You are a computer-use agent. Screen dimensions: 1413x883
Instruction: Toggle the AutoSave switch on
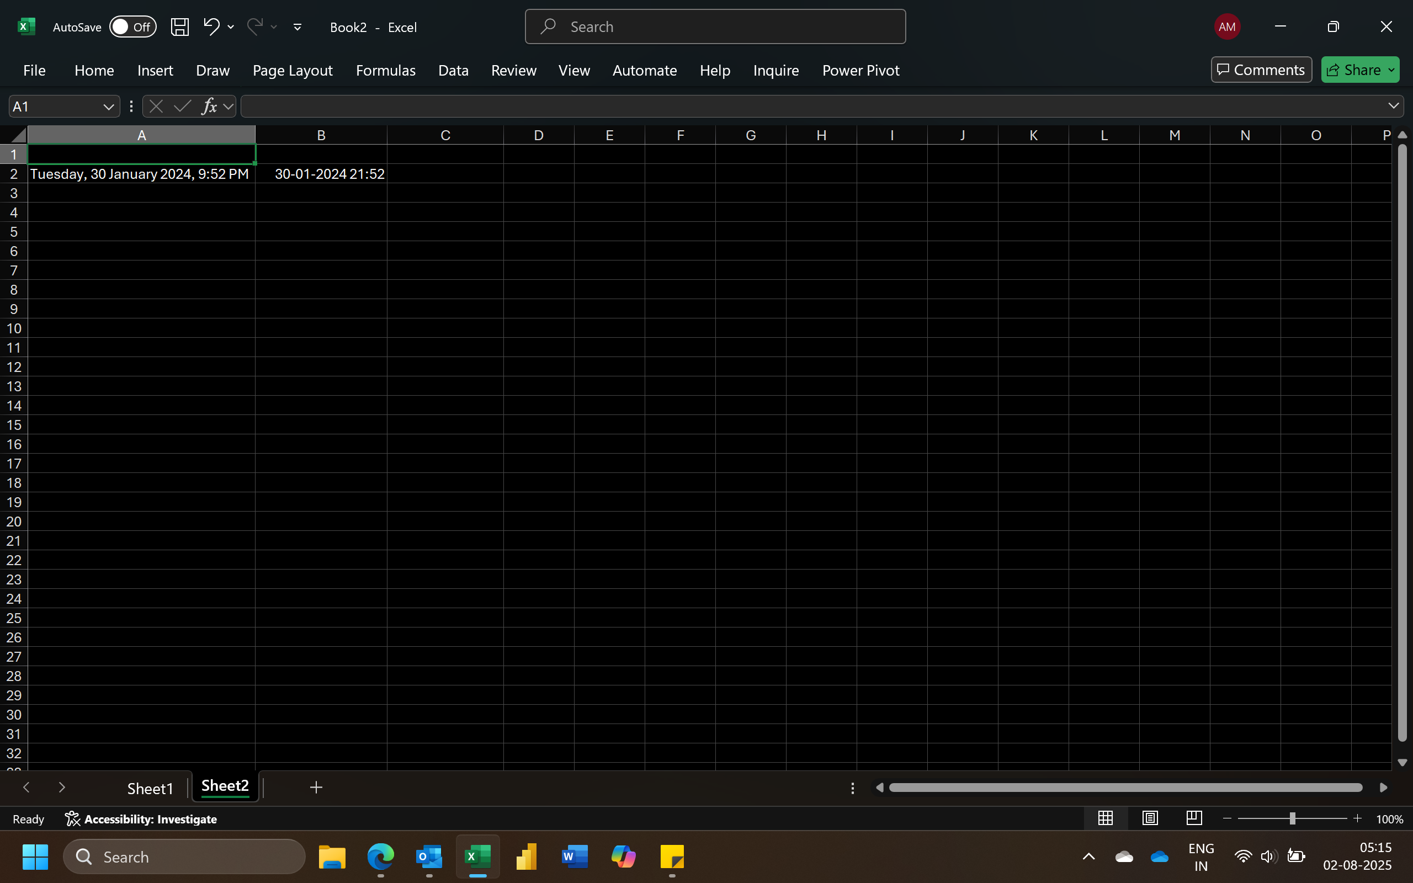(x=132, y=27)
